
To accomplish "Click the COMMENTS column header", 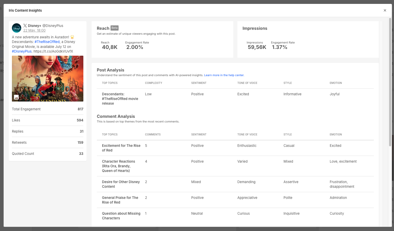I will [153, 134].
